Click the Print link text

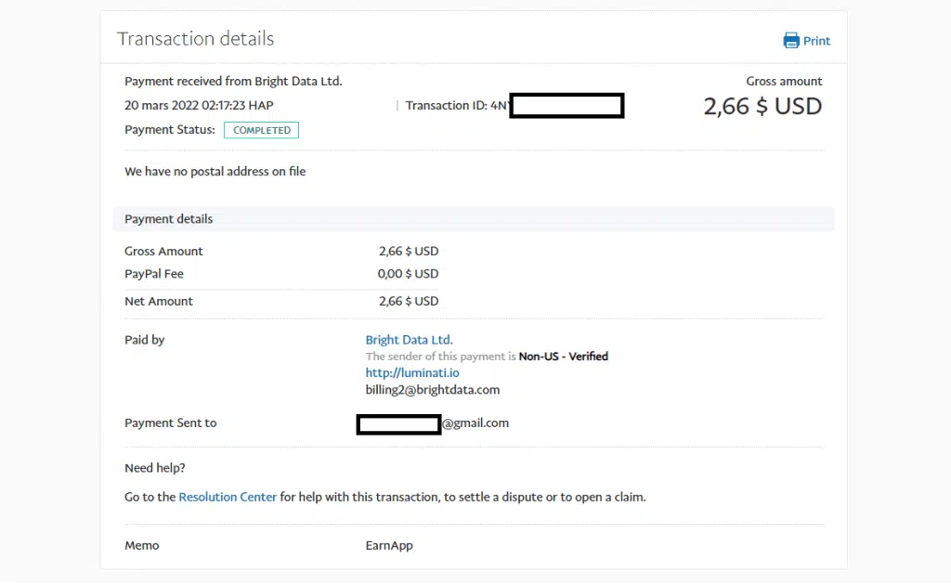click(x=816, y=41)
